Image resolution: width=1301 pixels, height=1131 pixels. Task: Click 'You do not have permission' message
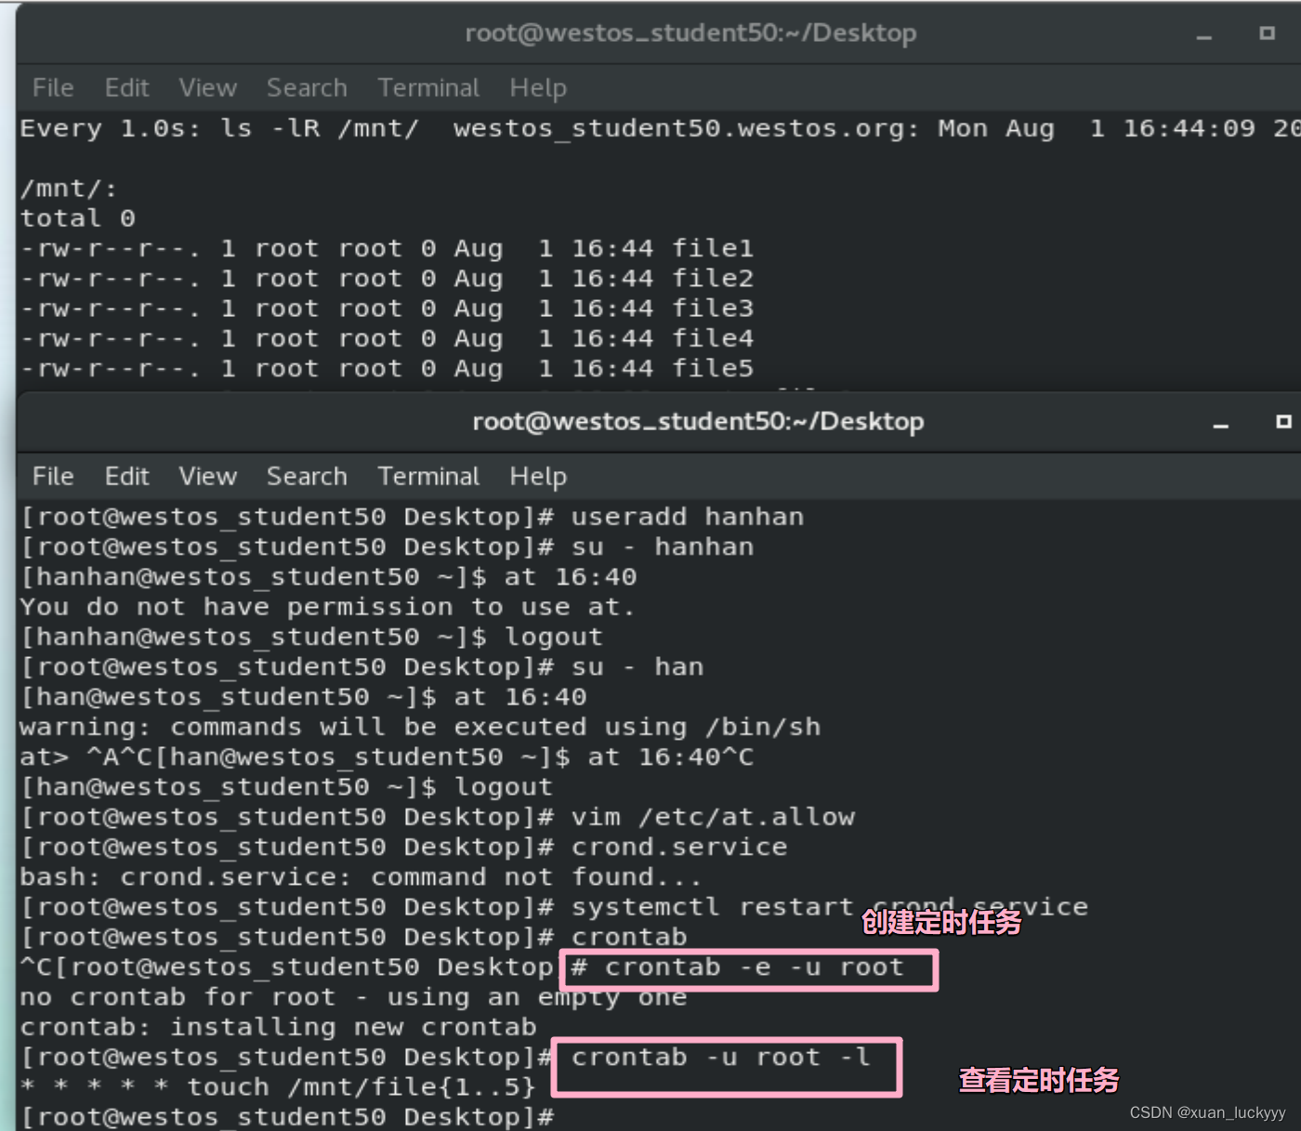327,607
